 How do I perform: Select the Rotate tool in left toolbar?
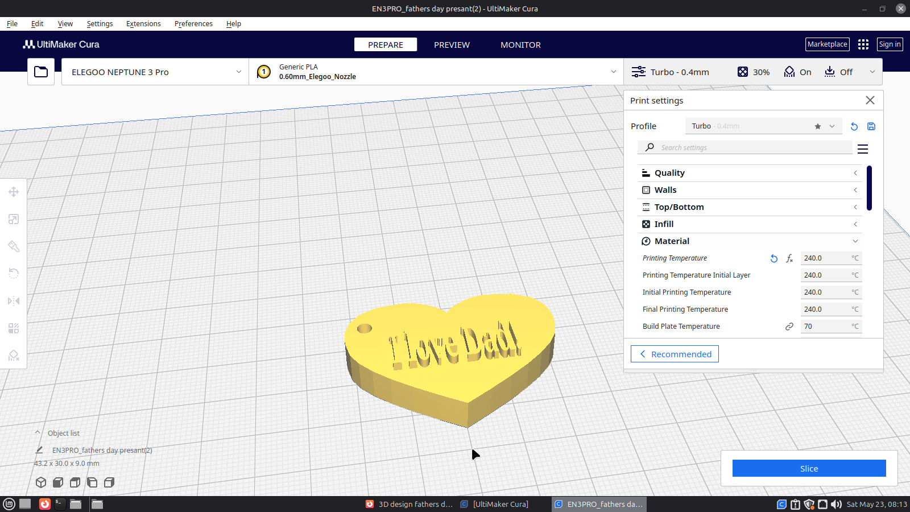14,274
